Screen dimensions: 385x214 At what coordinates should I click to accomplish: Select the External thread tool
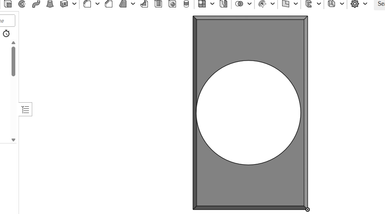186,4
